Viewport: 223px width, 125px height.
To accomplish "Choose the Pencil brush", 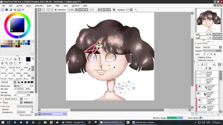I will tap(4, 69).
